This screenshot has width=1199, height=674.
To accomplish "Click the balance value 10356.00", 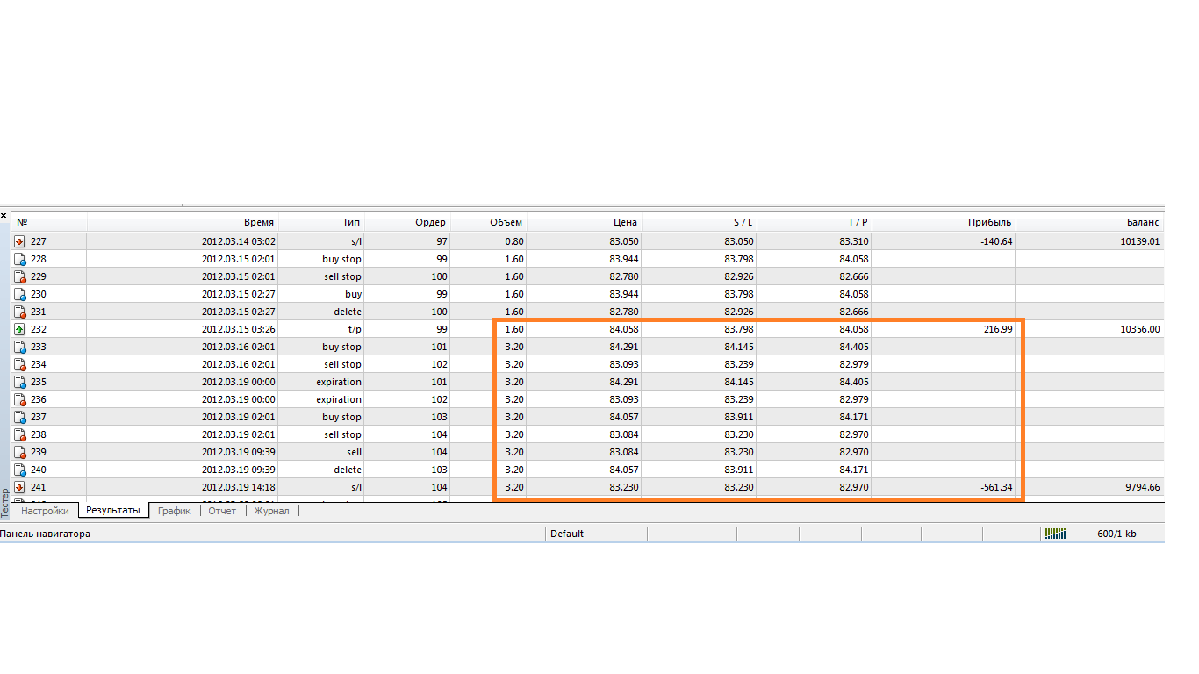I will coord(1140,329).
